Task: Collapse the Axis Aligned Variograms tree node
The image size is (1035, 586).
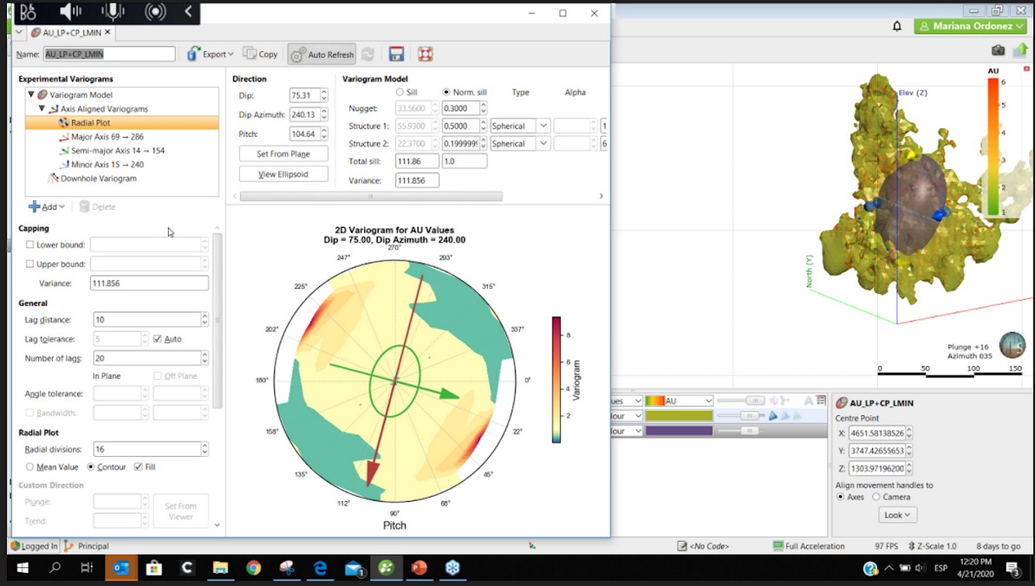Action: point(41,109)
